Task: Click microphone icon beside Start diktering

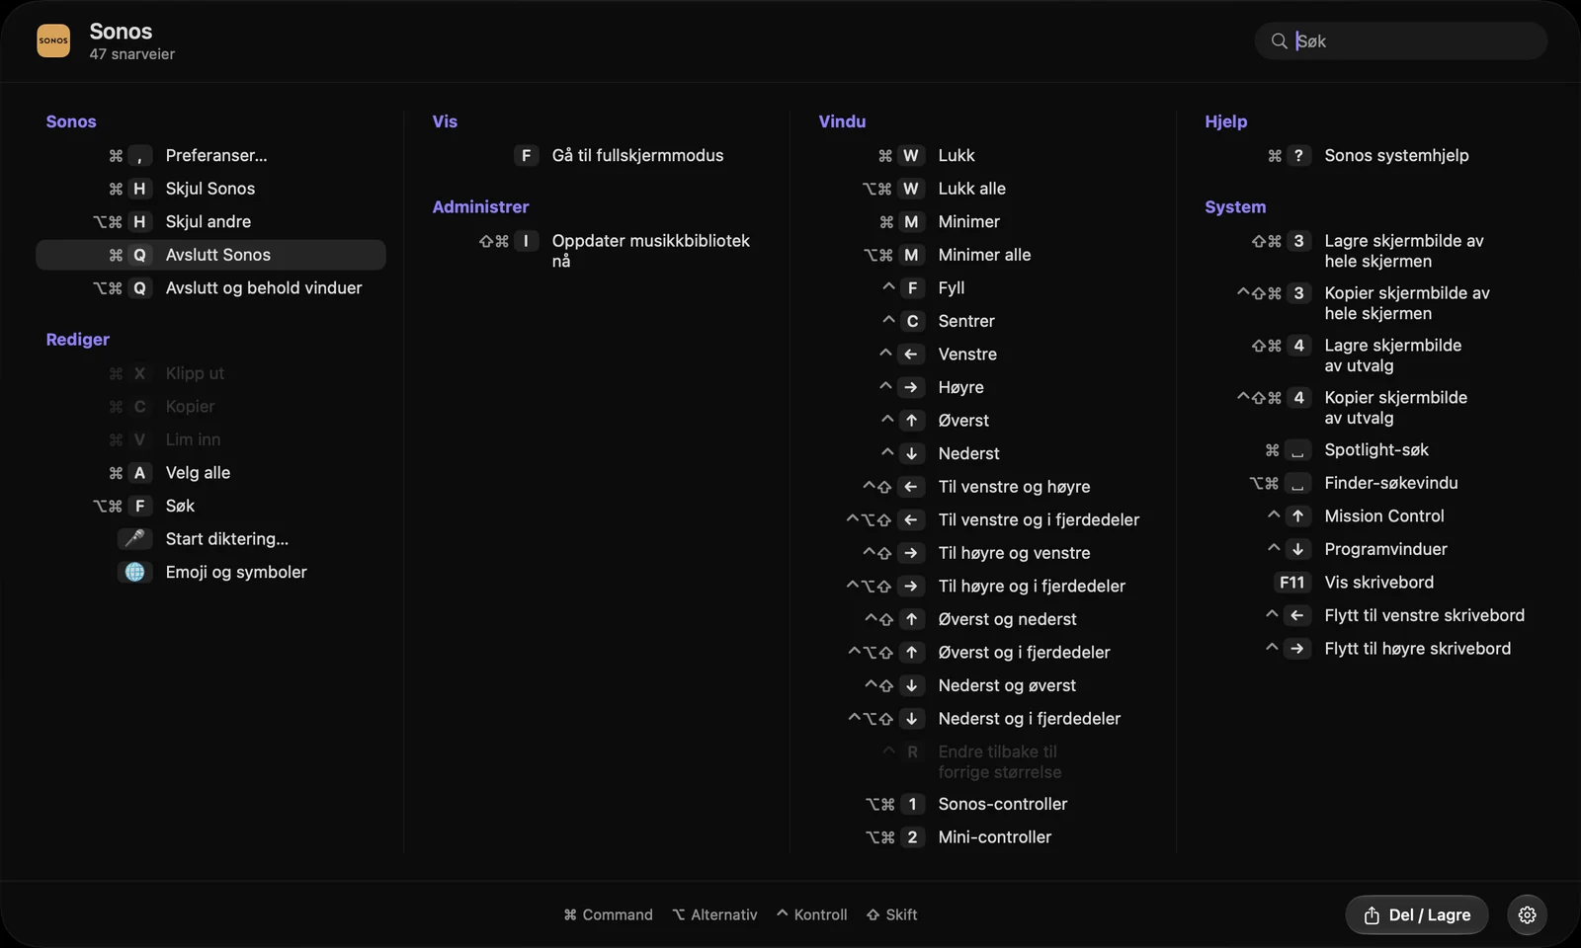Action: pyautogui.click(x=135, y=538)
